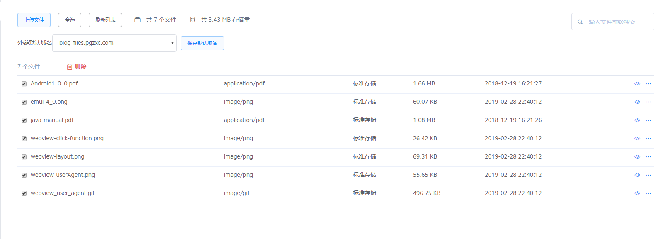Open more options for emui-4_0.png
This screenshot has width=666, height=239.
click(648, 102)
